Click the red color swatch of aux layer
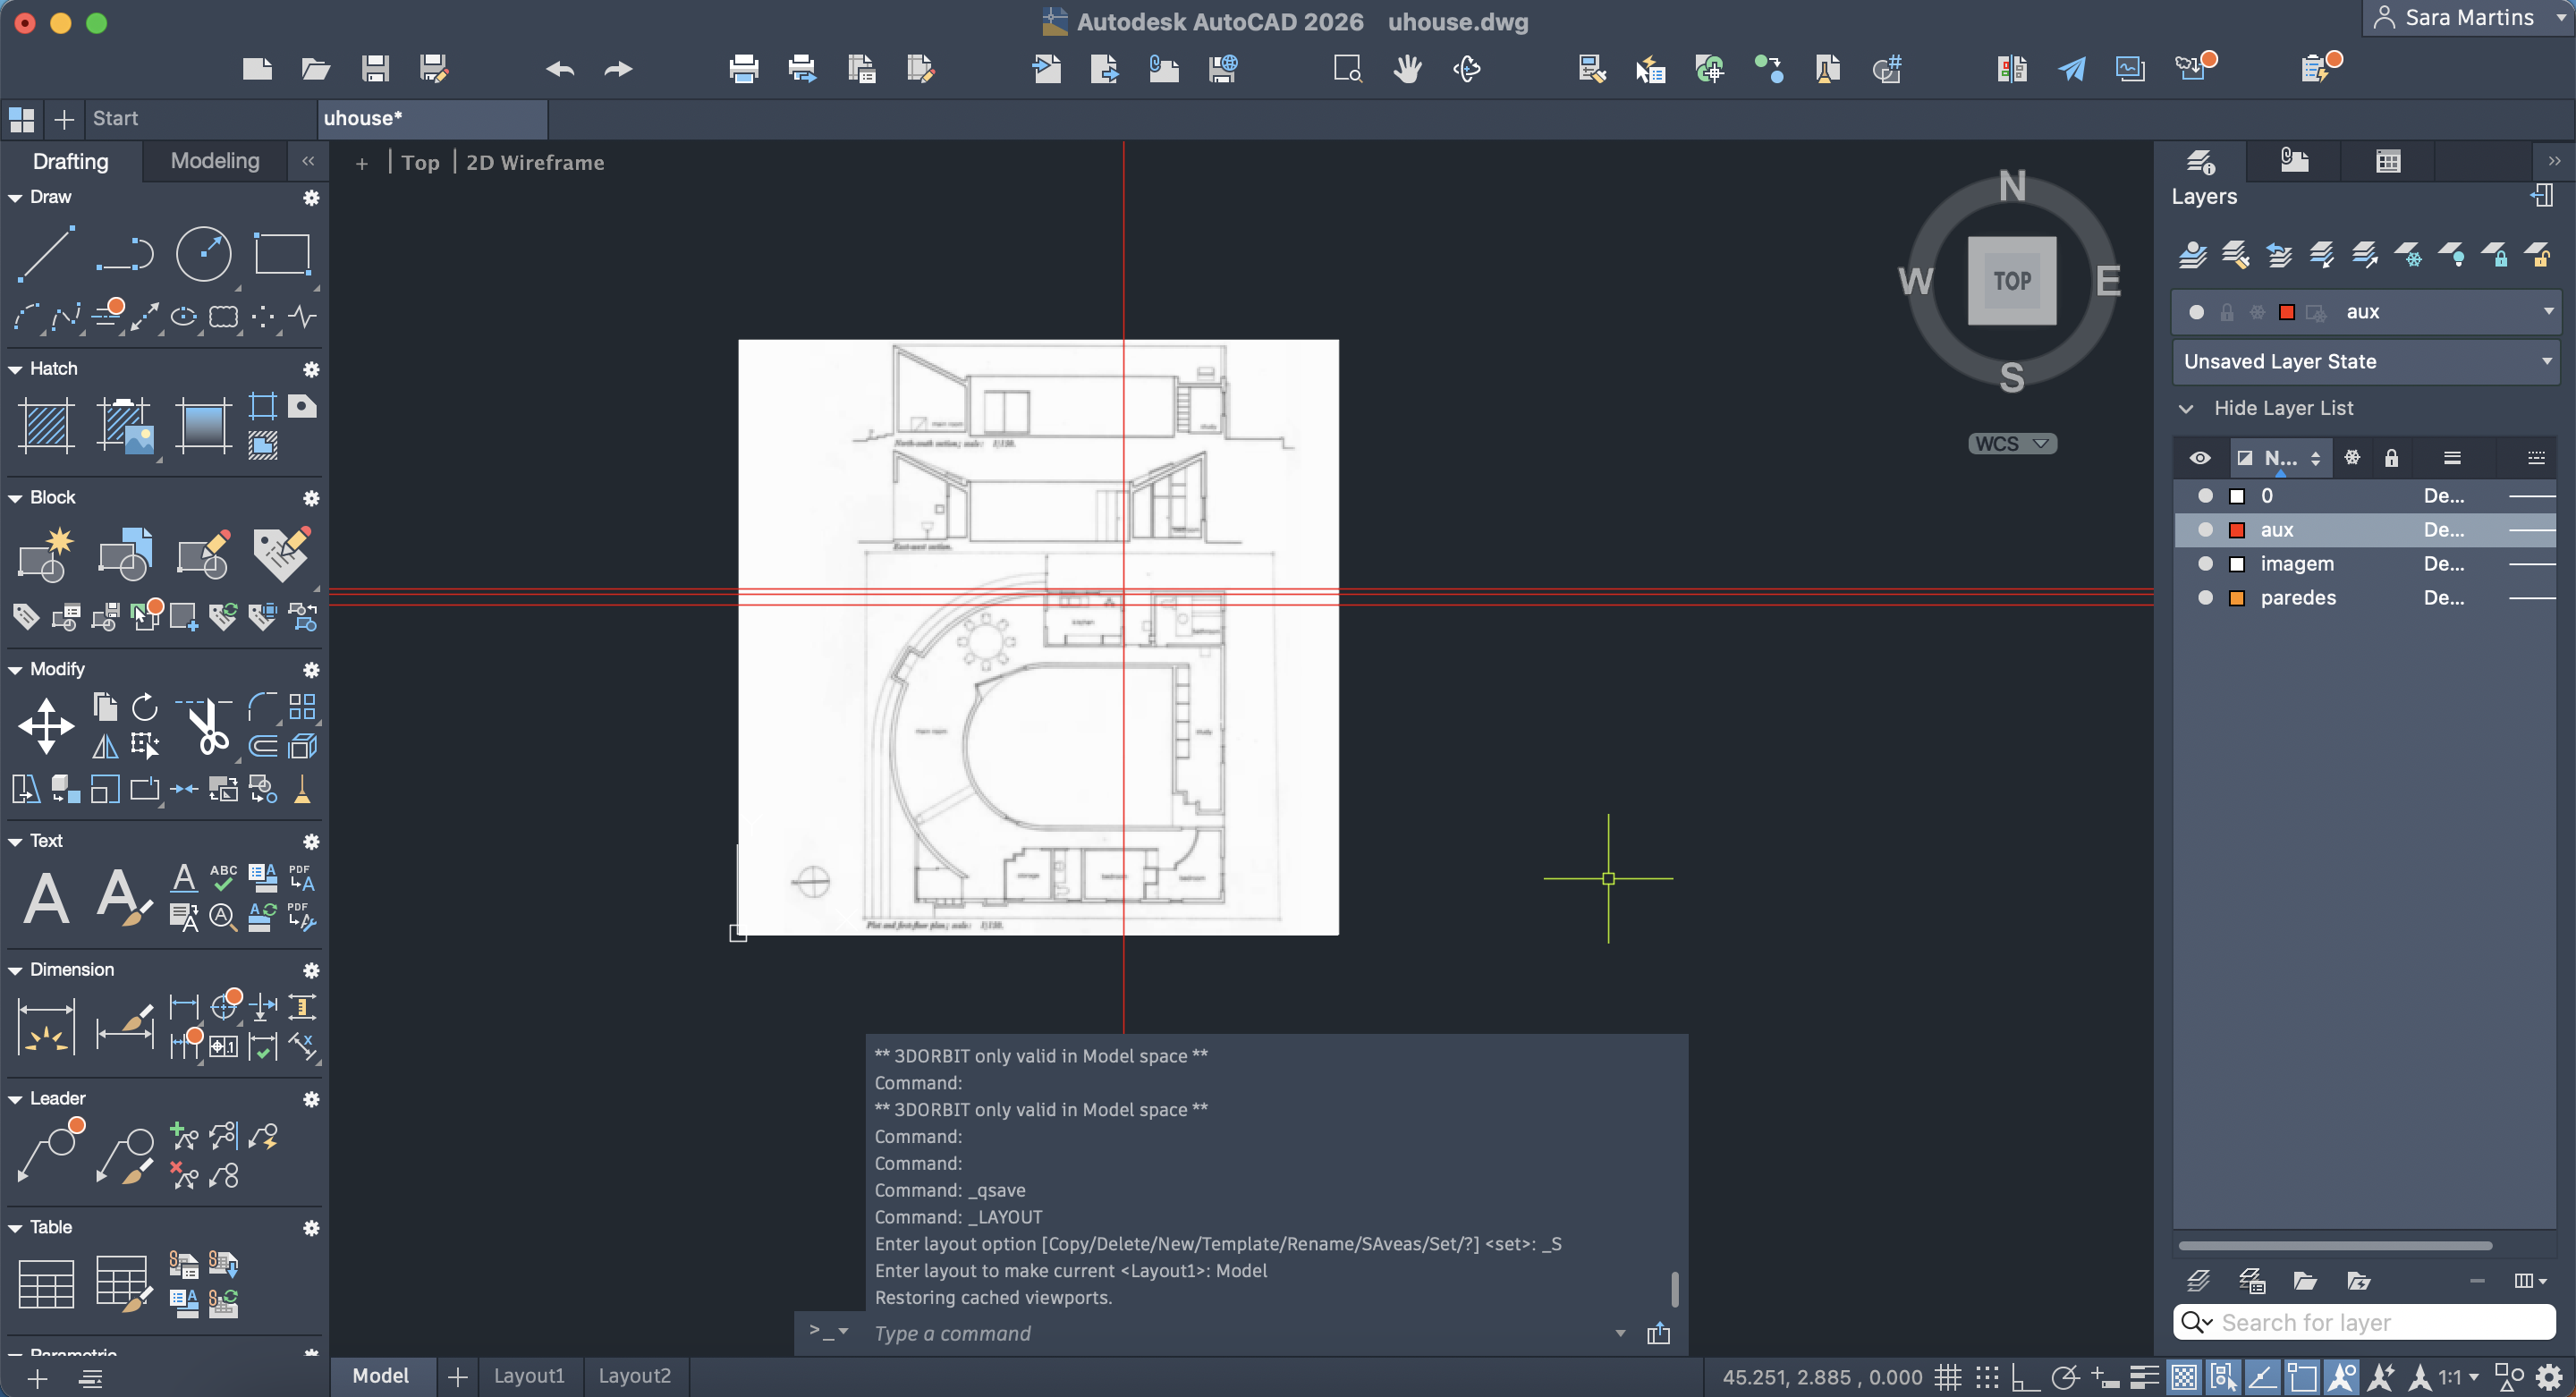 point(2237,530)
